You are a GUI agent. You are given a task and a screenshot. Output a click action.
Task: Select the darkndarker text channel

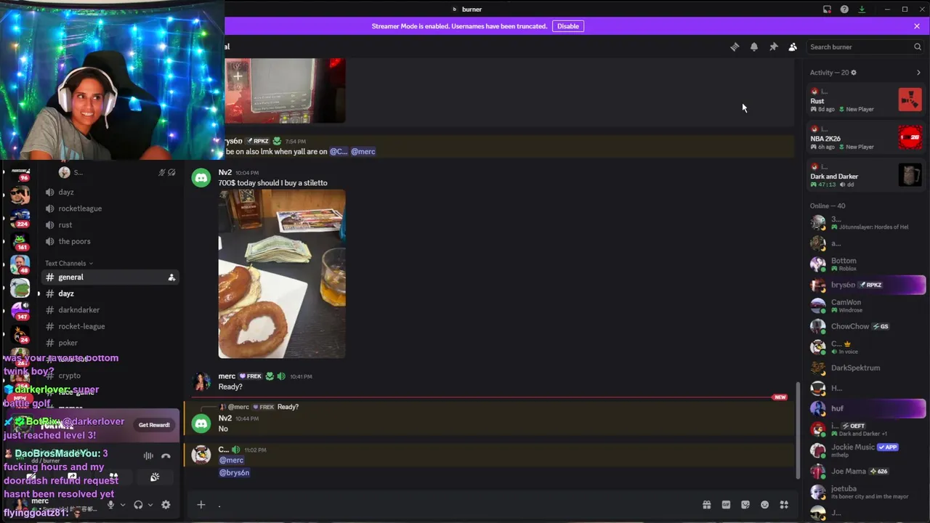(109, 310)
